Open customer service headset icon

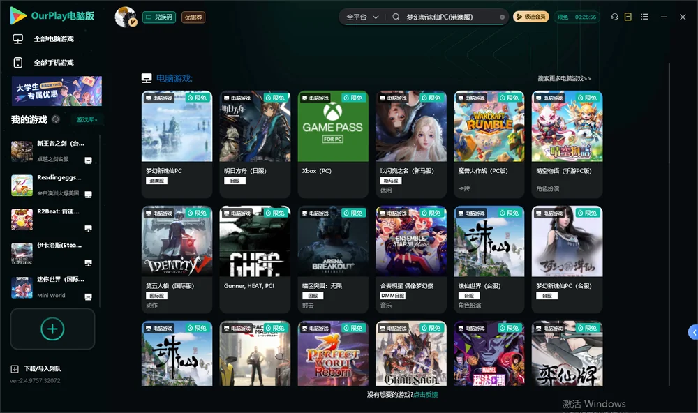(x=615, y=17)
